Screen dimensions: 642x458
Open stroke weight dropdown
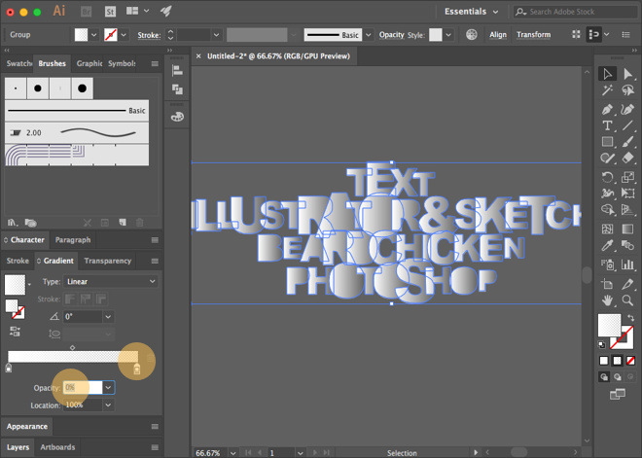(216, 35)
